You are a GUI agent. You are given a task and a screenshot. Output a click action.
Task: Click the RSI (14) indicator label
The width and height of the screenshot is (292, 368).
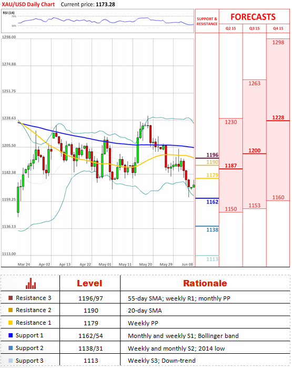tap(8, 13)
